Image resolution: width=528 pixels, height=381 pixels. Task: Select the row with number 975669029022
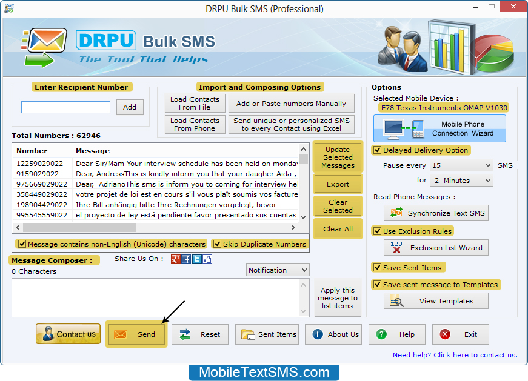[x=156, y=184]
